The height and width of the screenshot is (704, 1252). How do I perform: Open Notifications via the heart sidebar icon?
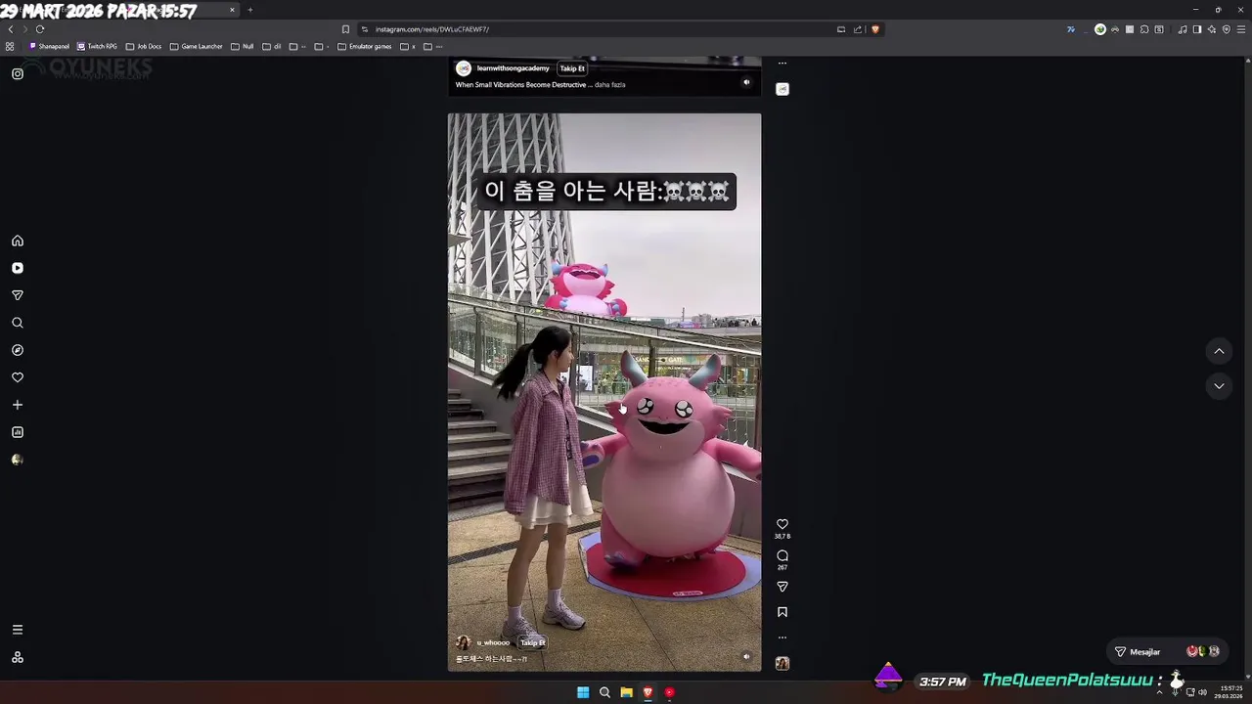(x=18, y=377)
